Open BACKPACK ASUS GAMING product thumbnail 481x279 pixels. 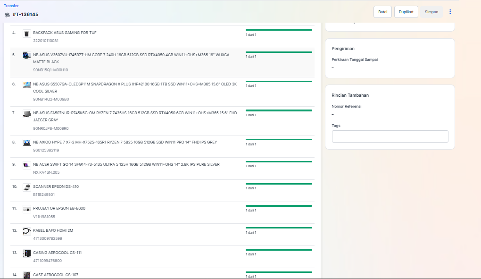[27, 34]
